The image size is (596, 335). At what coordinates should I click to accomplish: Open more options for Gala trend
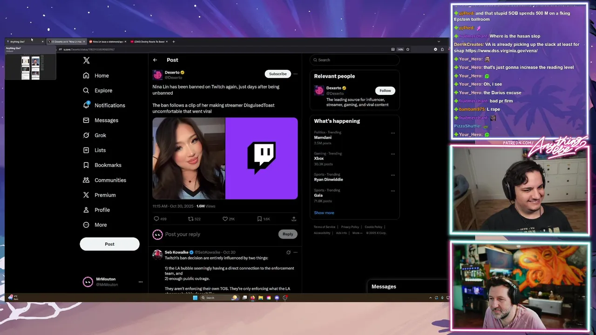pos(393,191)
